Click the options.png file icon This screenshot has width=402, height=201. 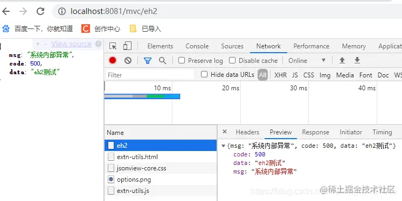pyautogui.click(x=111, y=180)
